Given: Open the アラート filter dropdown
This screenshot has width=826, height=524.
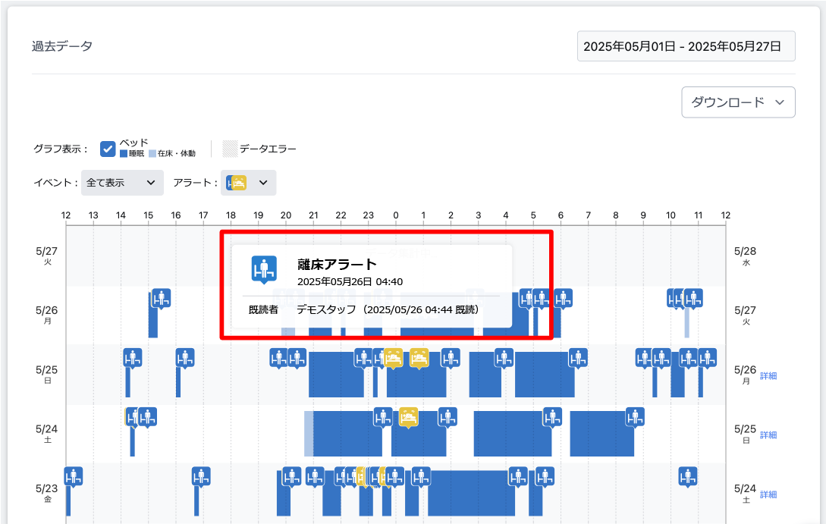Looking at the screenshot, I should tap(249, 183).
